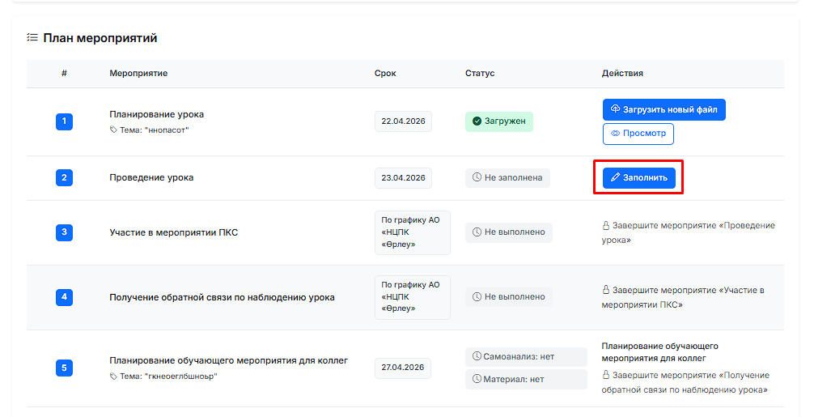814x417 pixels.
Task: Click the clock icon in Материал: нет
Action: (477, 379)
